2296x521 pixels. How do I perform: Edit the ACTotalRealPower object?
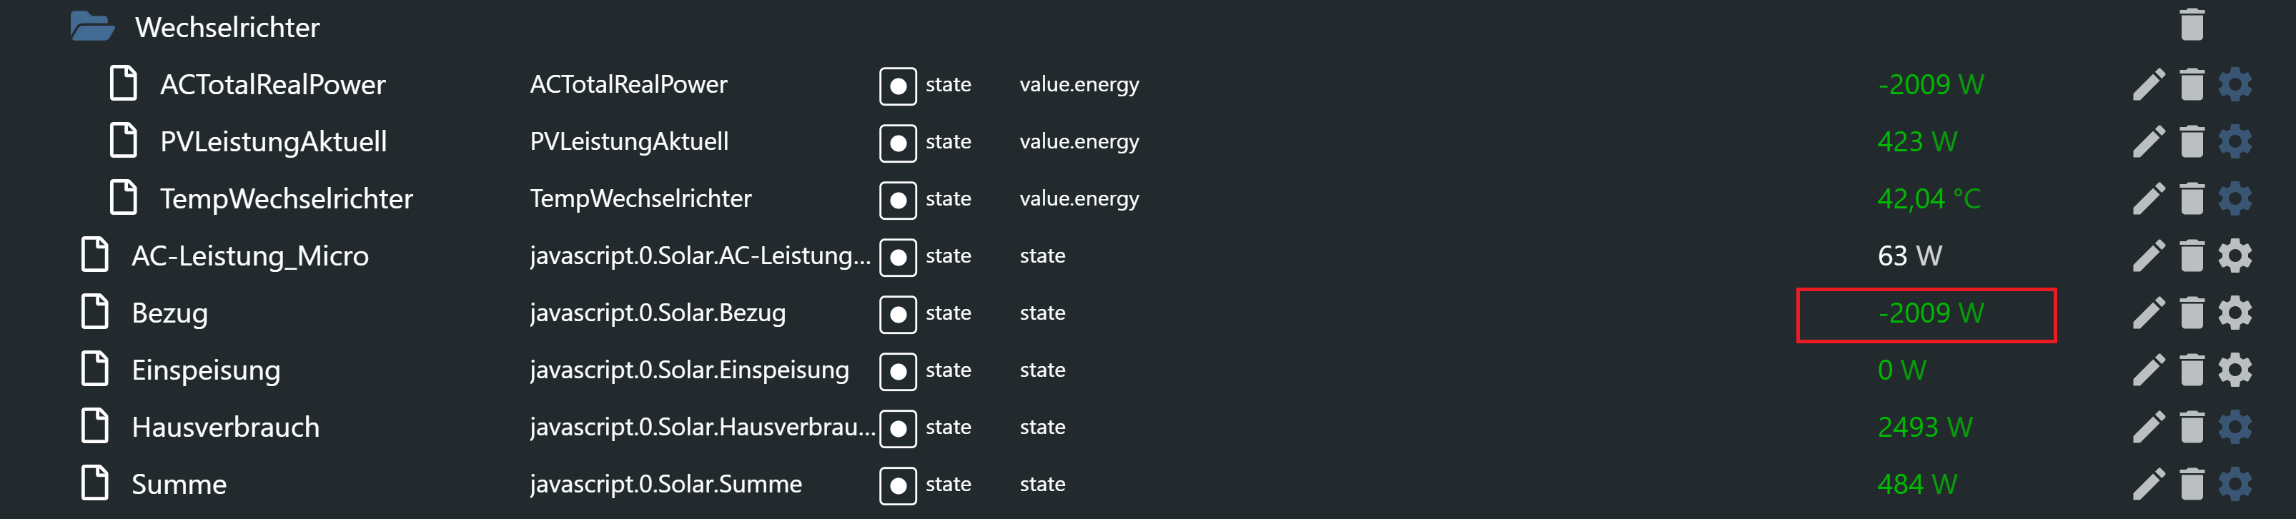click(x=2148, y=85)
